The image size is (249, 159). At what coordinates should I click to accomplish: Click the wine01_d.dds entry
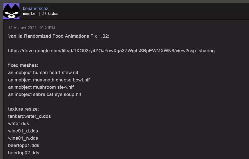tap(23, 131)
